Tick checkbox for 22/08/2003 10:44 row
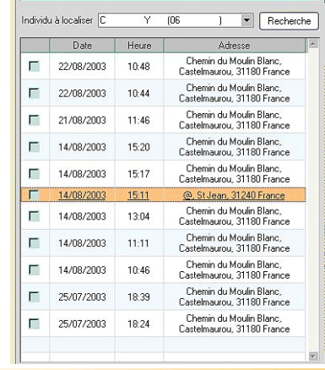The height and width of the screenshot is (370, 325). (35, 93)
